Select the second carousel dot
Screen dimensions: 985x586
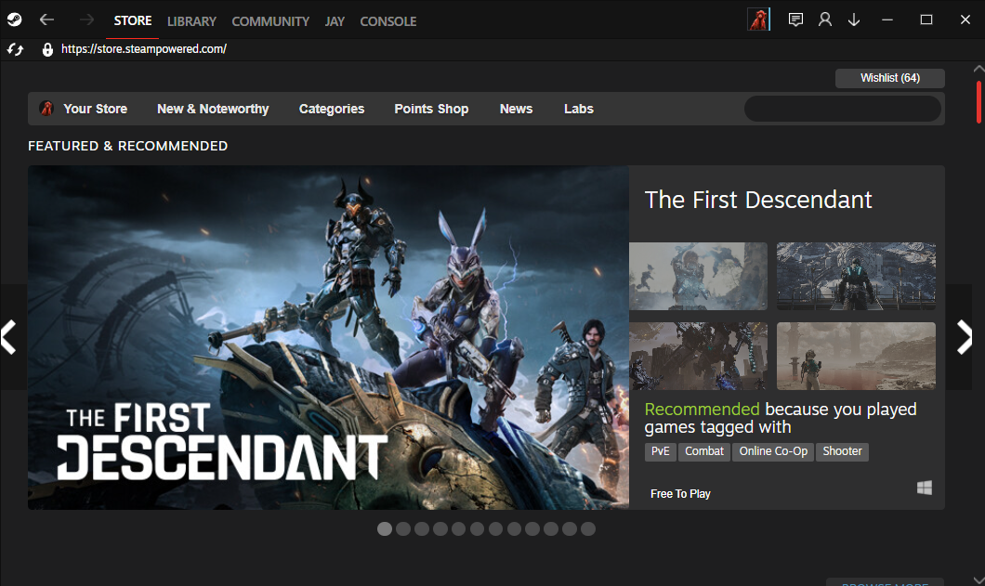coord(403,528)
